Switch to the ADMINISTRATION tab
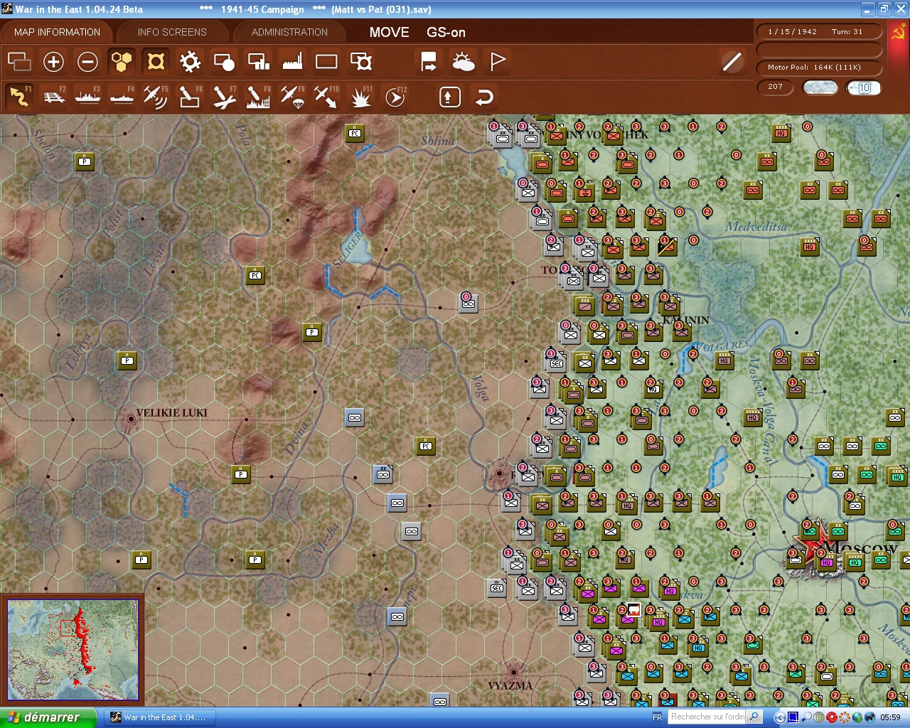This screenshot has width=910, height=728. coord(289,32)
